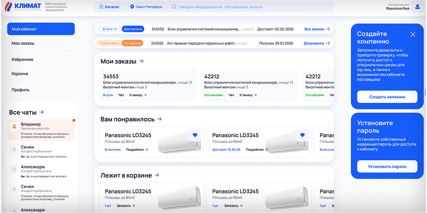Open second Семен chat entry

point(41,192)
